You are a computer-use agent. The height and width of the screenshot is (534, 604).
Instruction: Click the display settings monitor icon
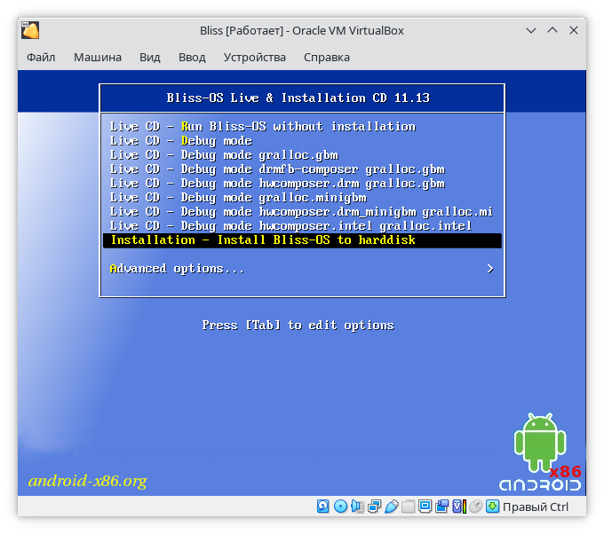tap(425, 507)
